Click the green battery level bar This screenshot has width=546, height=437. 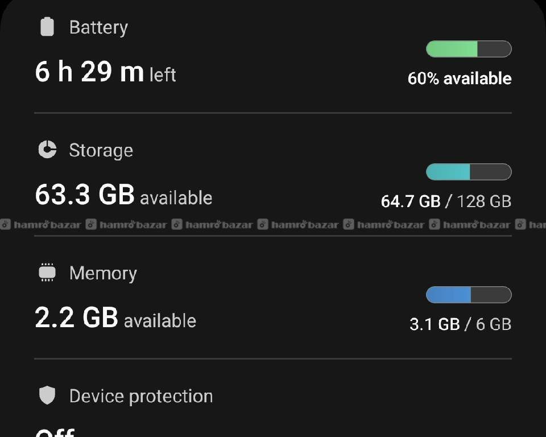[469, 49]
